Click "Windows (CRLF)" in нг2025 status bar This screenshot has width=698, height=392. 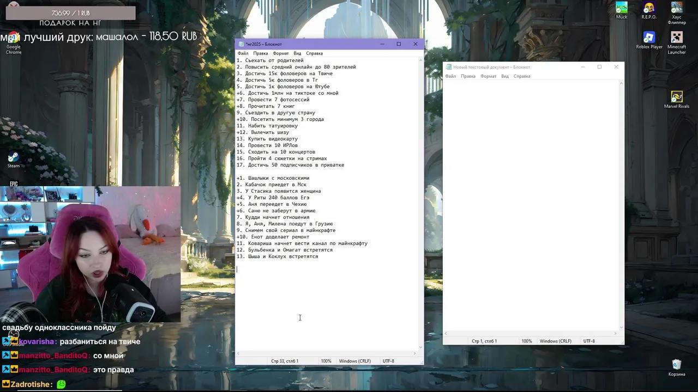pyautogui.click(x=354, y=361)
